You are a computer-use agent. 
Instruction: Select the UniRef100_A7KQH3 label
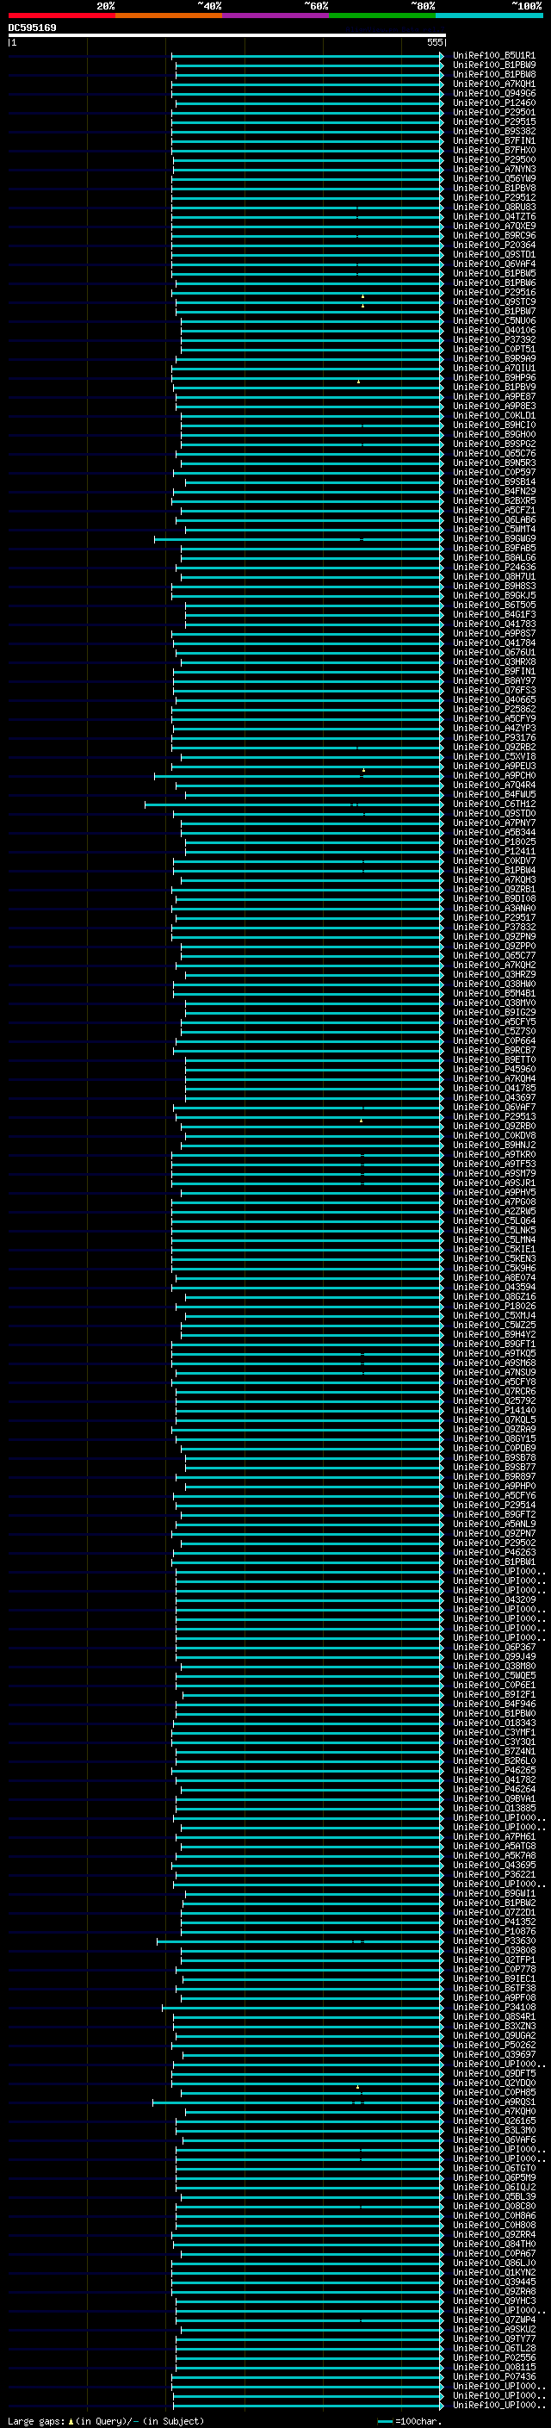[493, 879]
